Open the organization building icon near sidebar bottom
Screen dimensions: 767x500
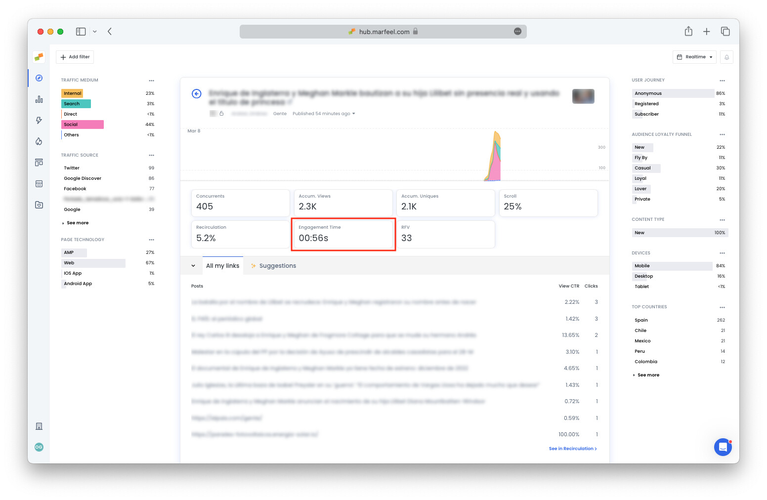39,426
